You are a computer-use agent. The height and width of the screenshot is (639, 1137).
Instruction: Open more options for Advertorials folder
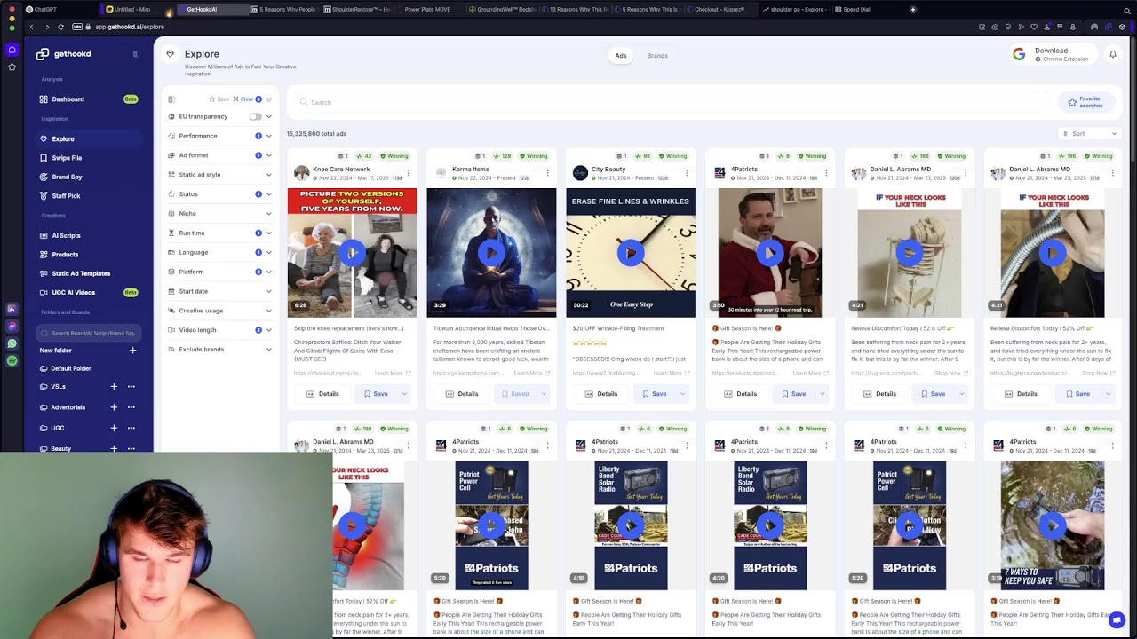[x=131, y=407]
